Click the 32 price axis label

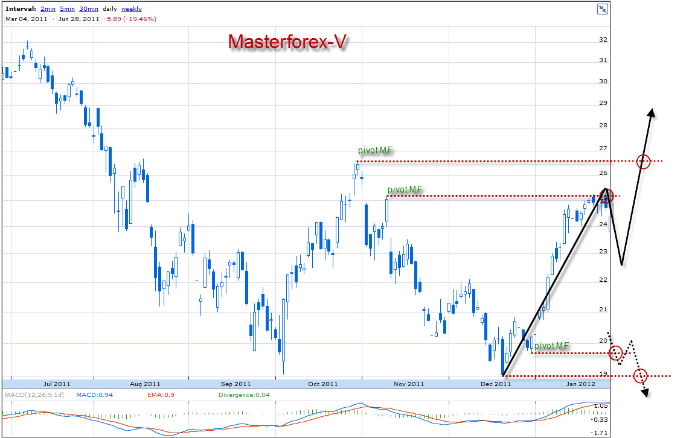(x=603, y=39)
